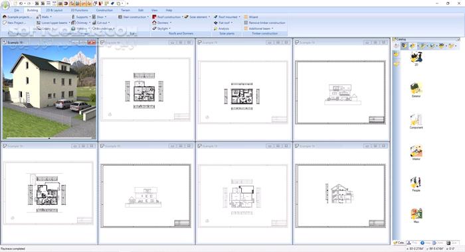
Task: Open the View ribbon tab
Action: [155, 10]
